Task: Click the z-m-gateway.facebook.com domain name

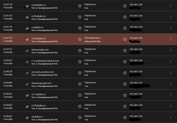Action: [45, 61]
